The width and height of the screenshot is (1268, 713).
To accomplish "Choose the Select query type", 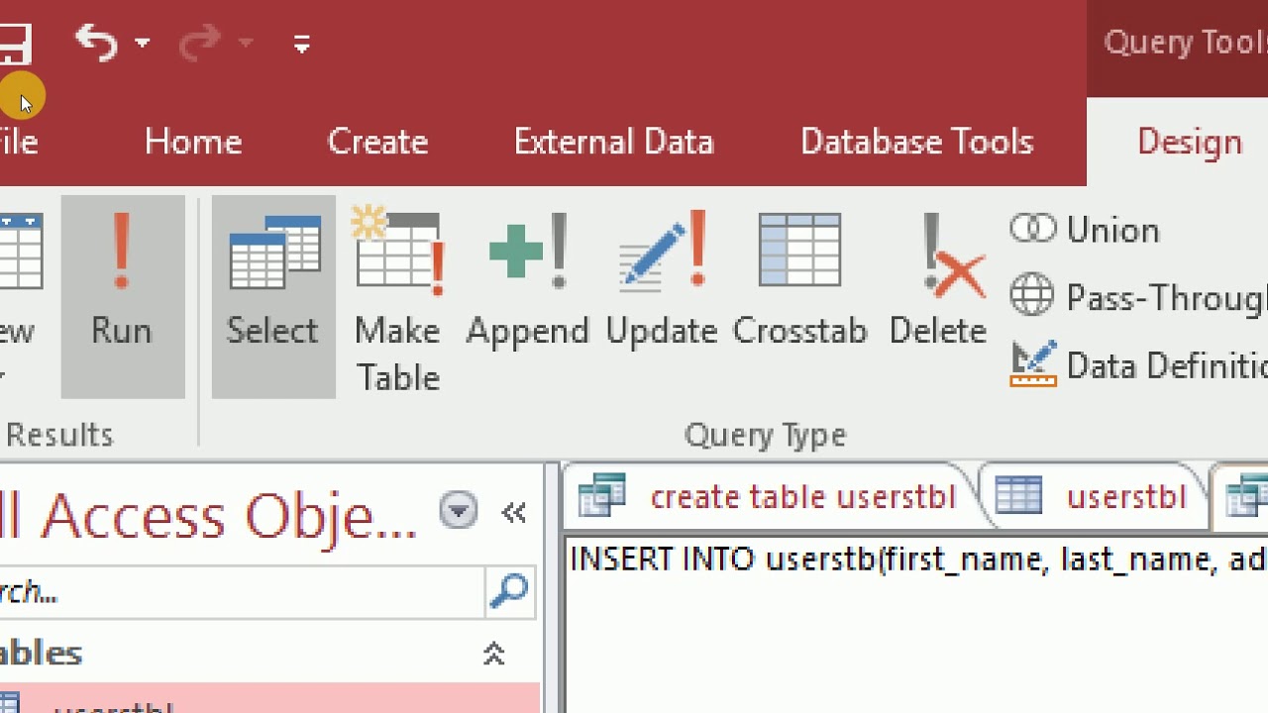I will point(273,296).
